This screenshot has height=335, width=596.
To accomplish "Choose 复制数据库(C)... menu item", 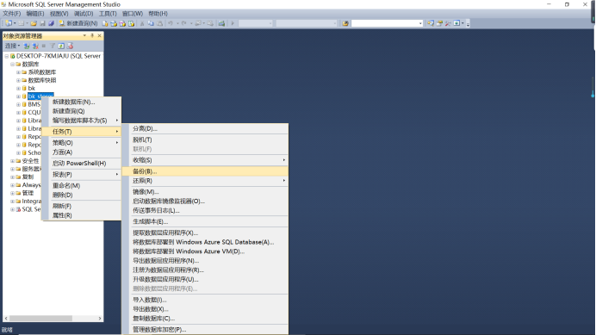I will click(205, 319).
